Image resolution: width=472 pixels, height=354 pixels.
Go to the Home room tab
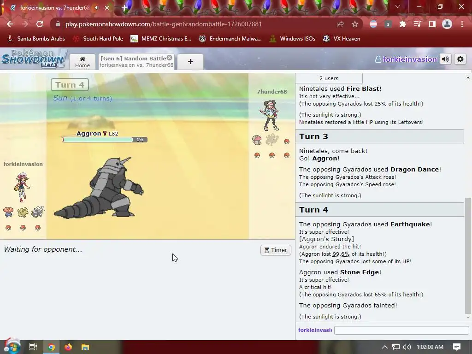pos(83,62)
